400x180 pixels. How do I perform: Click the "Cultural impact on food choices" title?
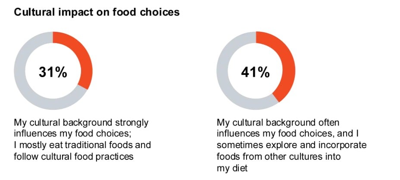tap(97, 12)
